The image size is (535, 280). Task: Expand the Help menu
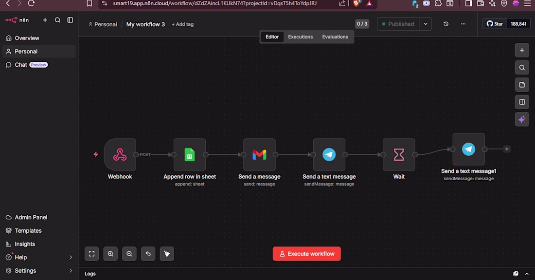point(39,257)
